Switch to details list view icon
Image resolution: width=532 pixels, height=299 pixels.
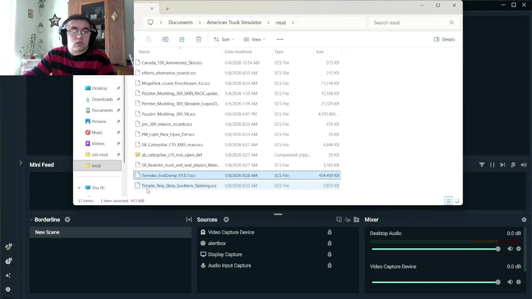pyautogui.click(x=448, y=201)
